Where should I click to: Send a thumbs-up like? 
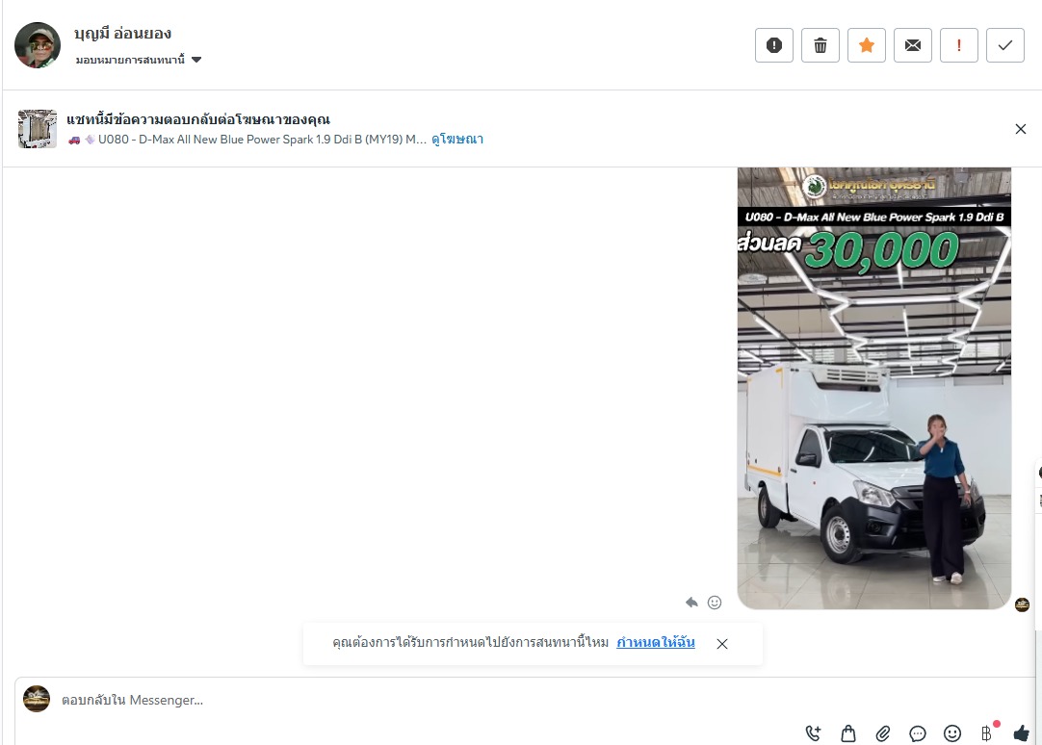tap(1021, 733)
